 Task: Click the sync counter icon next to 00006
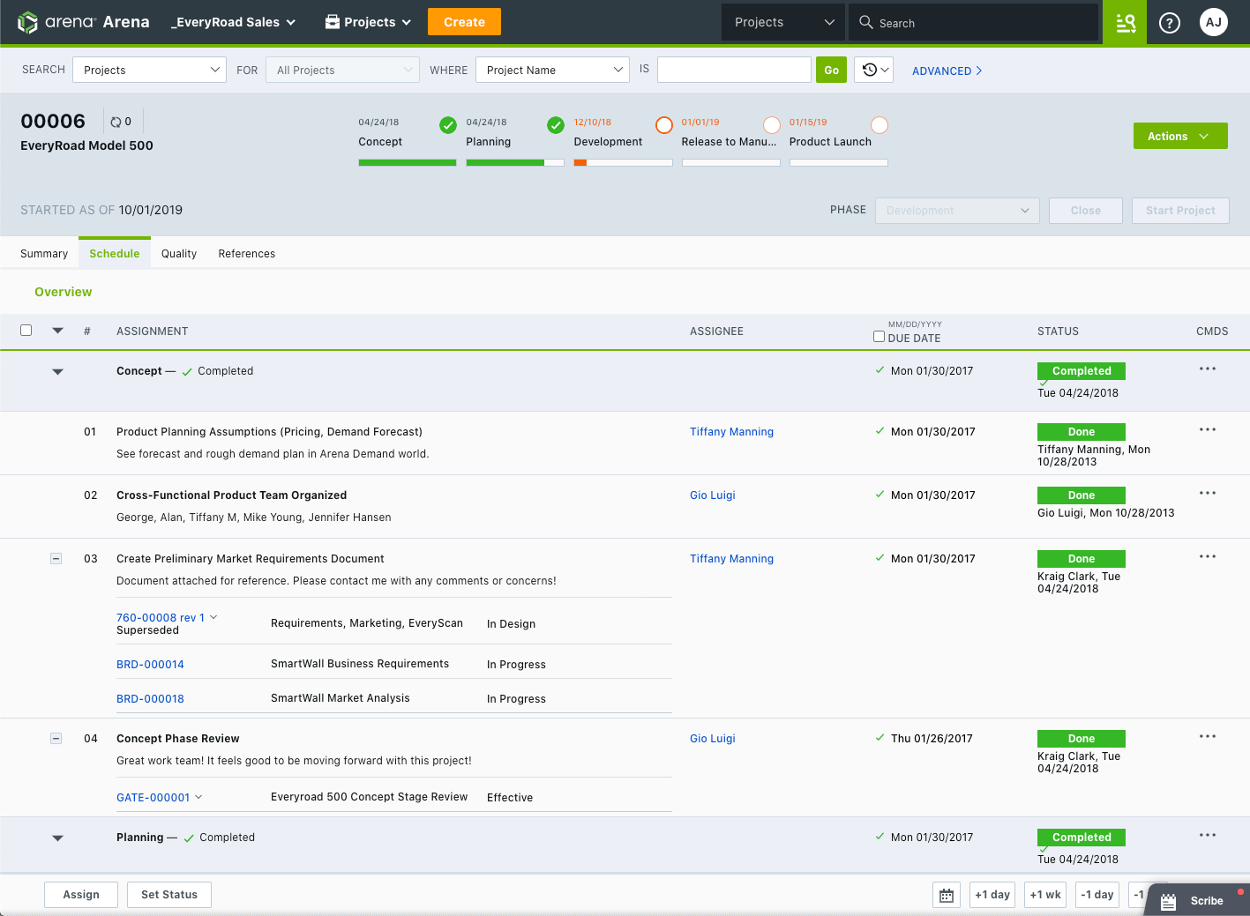point(116,122)
